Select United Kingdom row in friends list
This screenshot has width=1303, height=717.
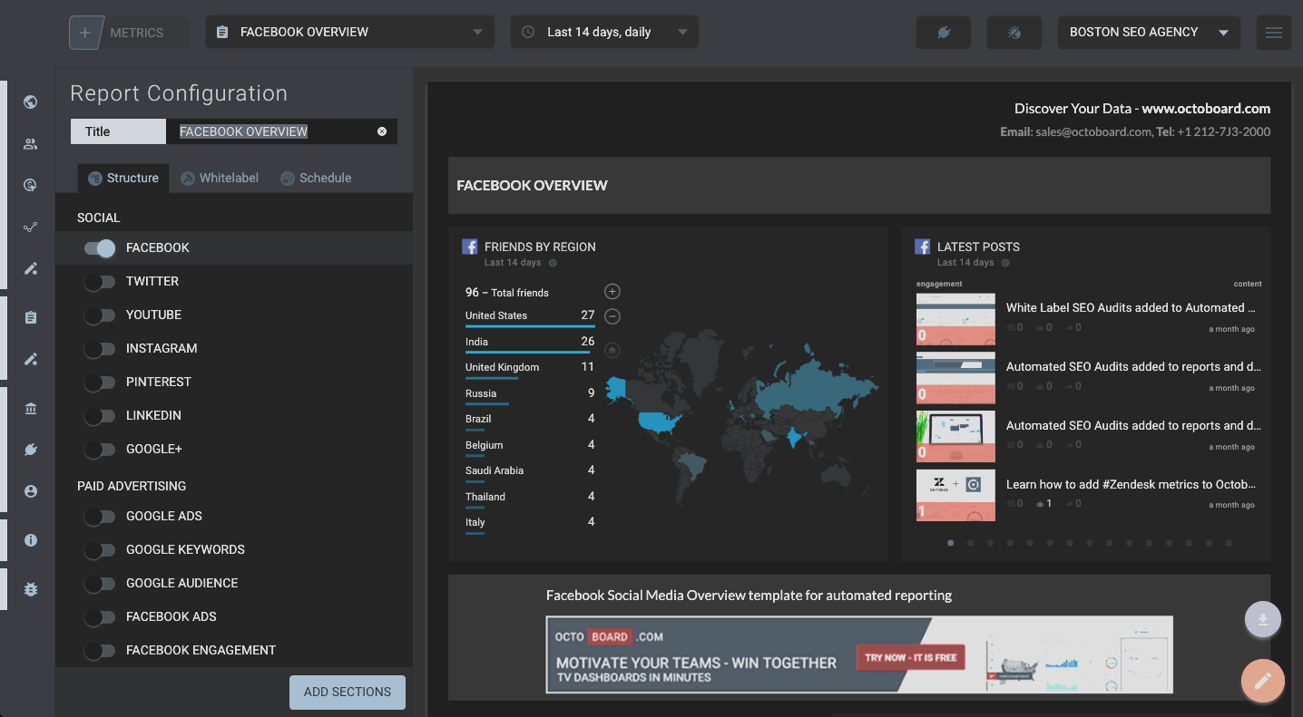pos(530,368)
